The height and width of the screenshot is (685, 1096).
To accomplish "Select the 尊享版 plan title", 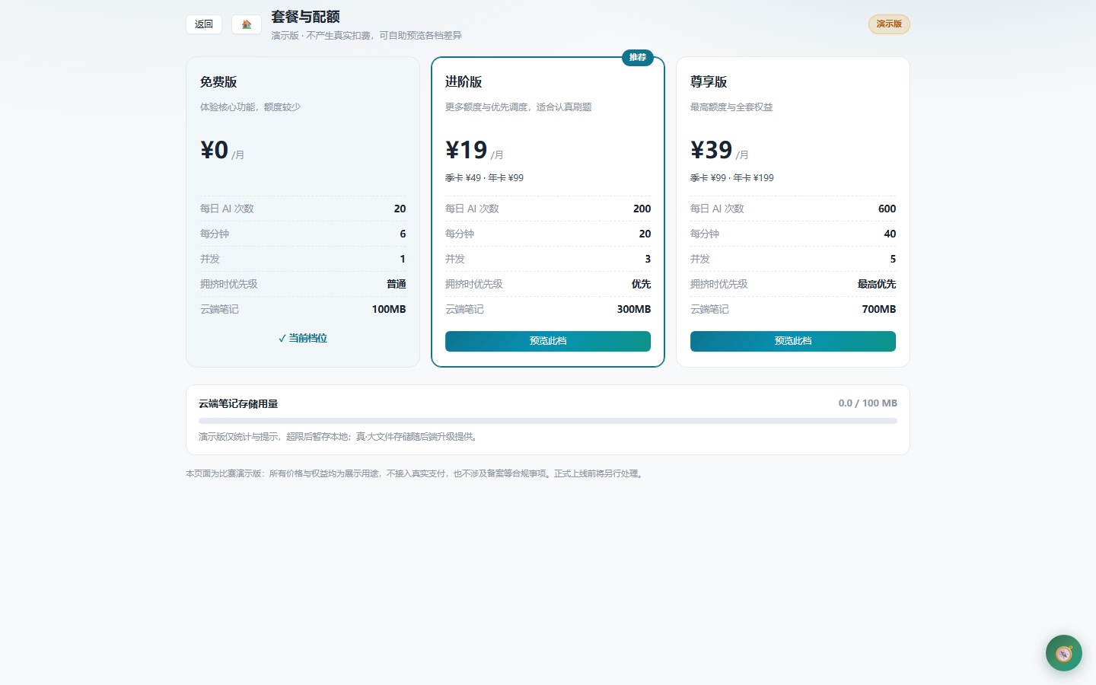I will tap(709, 82).
